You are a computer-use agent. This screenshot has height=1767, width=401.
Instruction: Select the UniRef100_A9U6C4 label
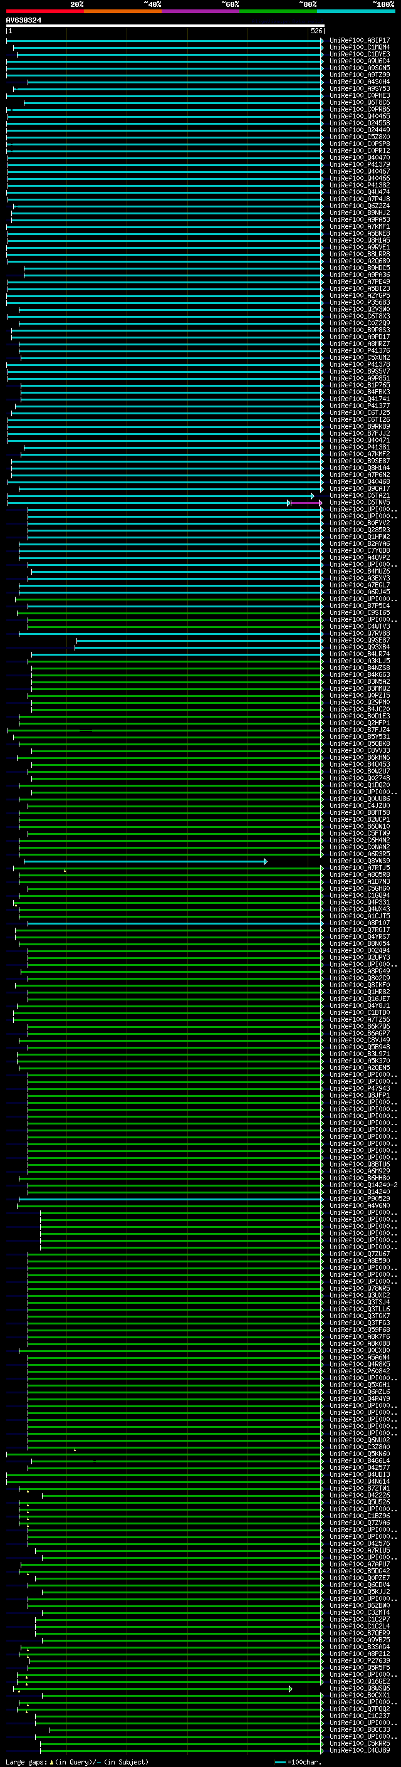point(359,61)
